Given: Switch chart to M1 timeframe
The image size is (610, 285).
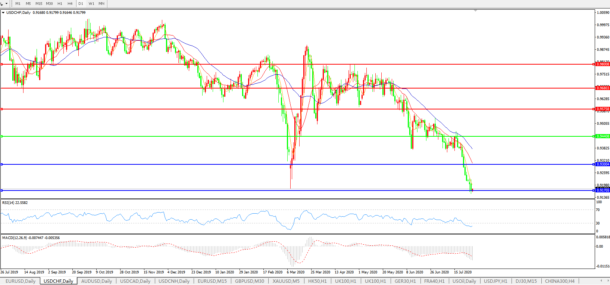Looking at the screenshot, I should 18,4.
